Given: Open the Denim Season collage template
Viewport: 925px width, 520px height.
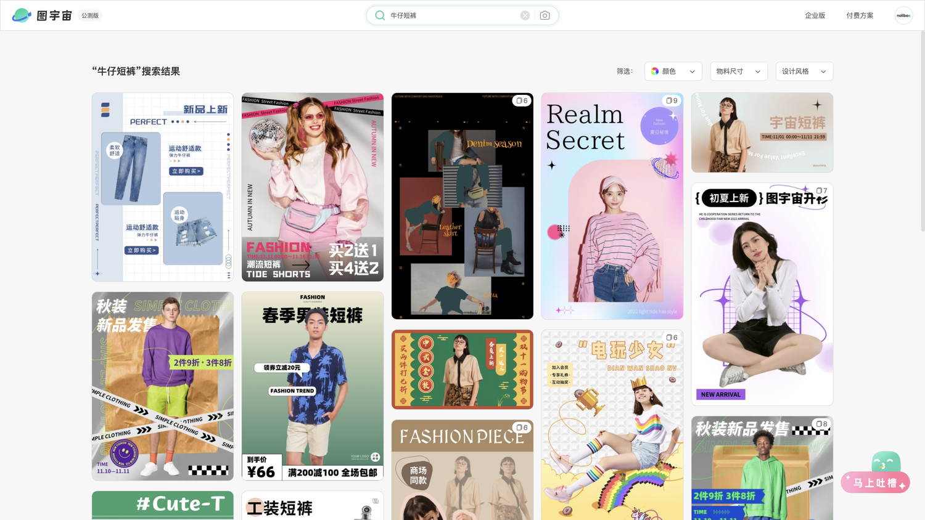Looking at the screenshot, I should 462,206.
